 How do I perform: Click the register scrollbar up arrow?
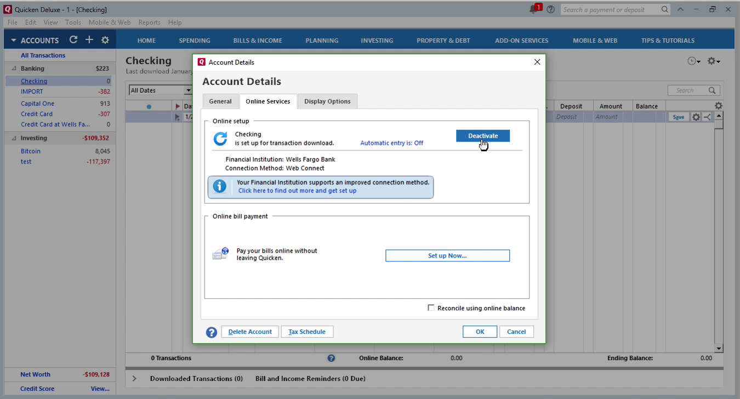point(719,116)
